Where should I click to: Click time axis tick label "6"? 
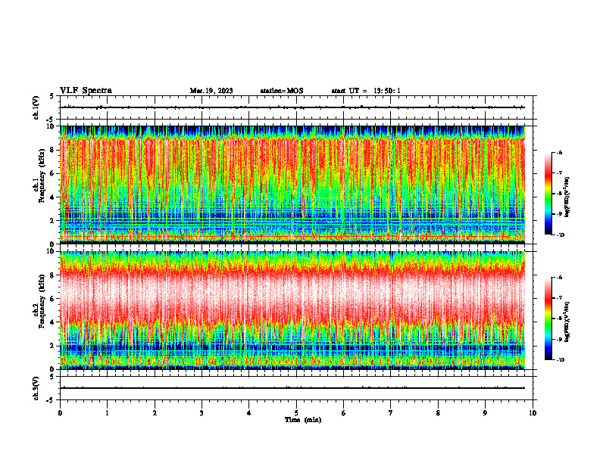pyautogui.click(x=344, y=413)
